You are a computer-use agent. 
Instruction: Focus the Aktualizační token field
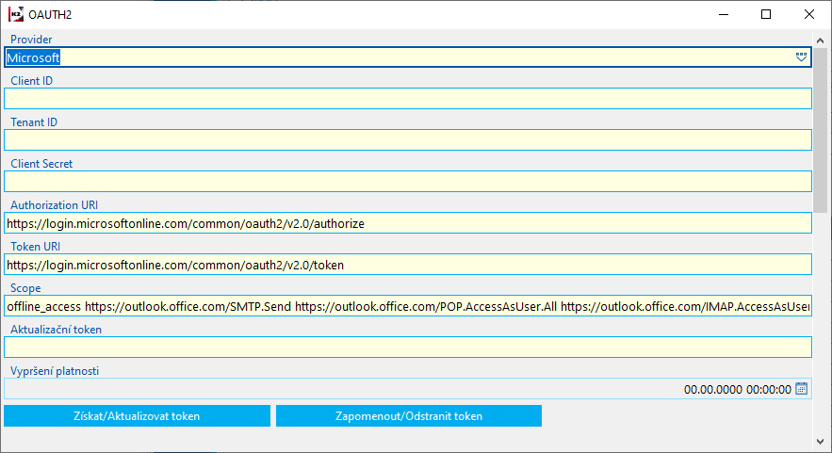tap(407, 347)
